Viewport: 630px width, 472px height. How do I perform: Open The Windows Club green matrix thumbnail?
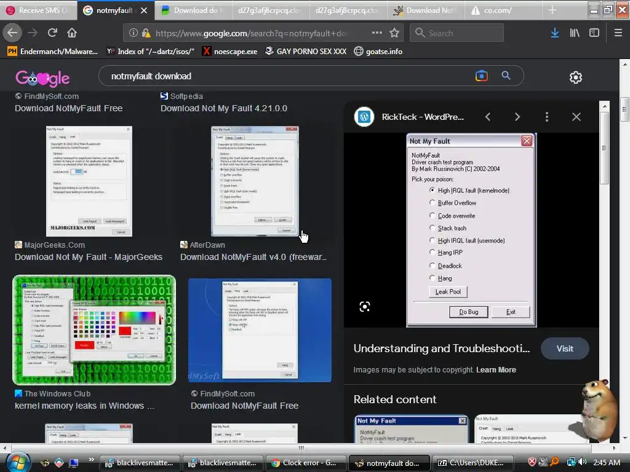pos(94,330)
